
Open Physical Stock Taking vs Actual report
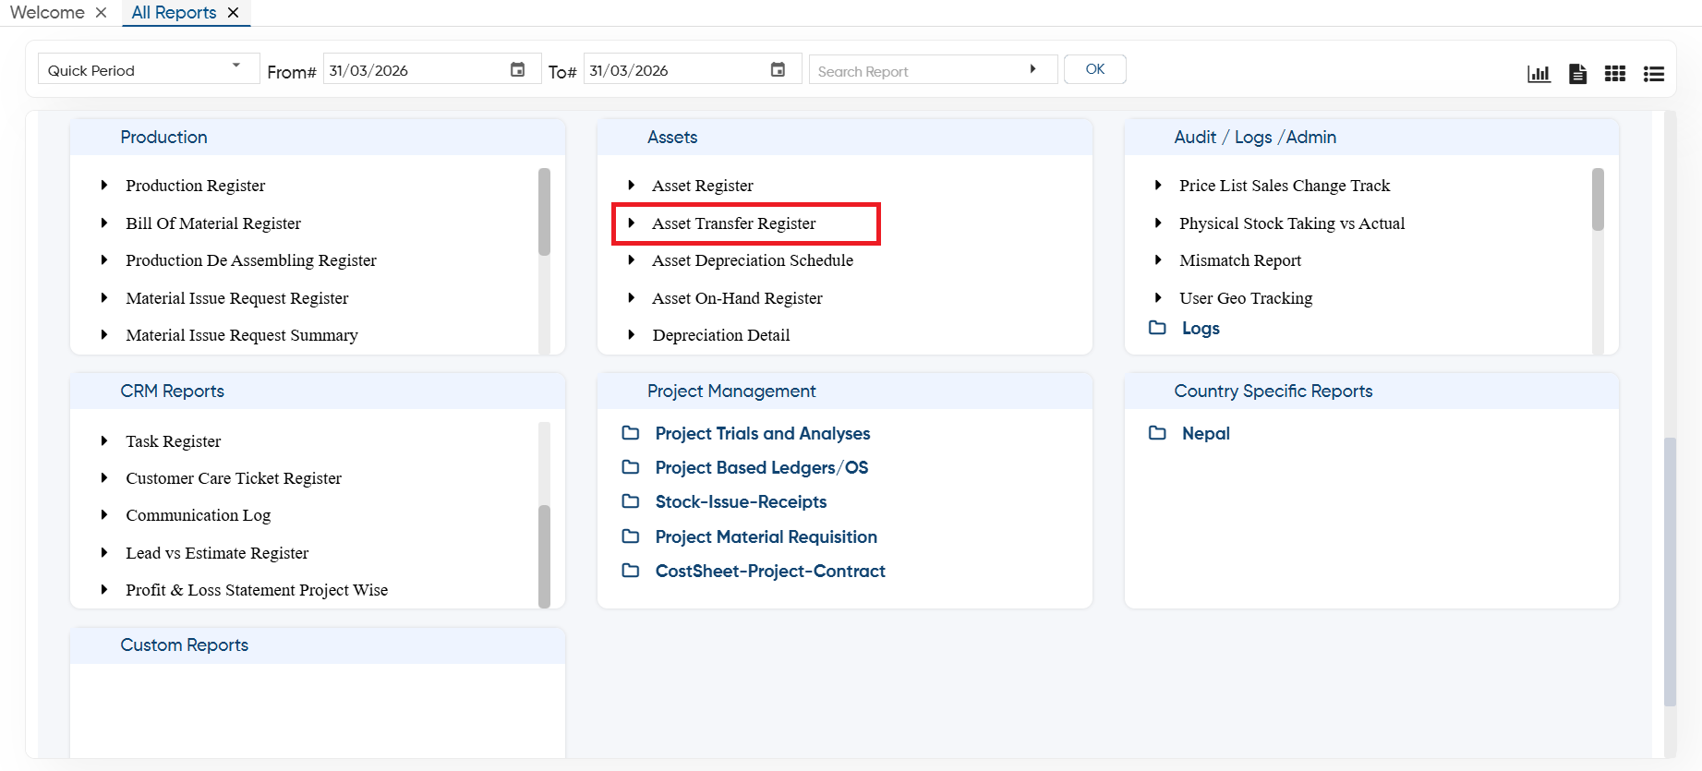click(x=1292, y=223)
